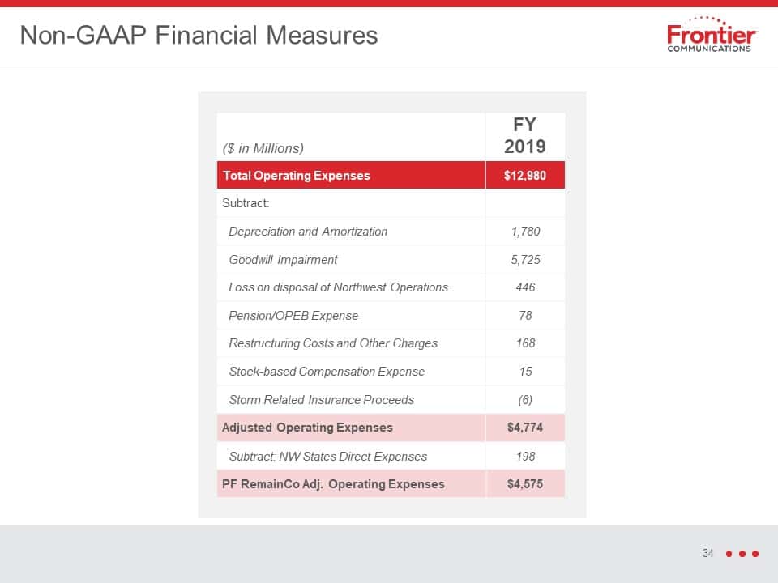778x583 pixels.
Task: Select the Total Operating Expenses row label
Action: [x=297, y=176]
